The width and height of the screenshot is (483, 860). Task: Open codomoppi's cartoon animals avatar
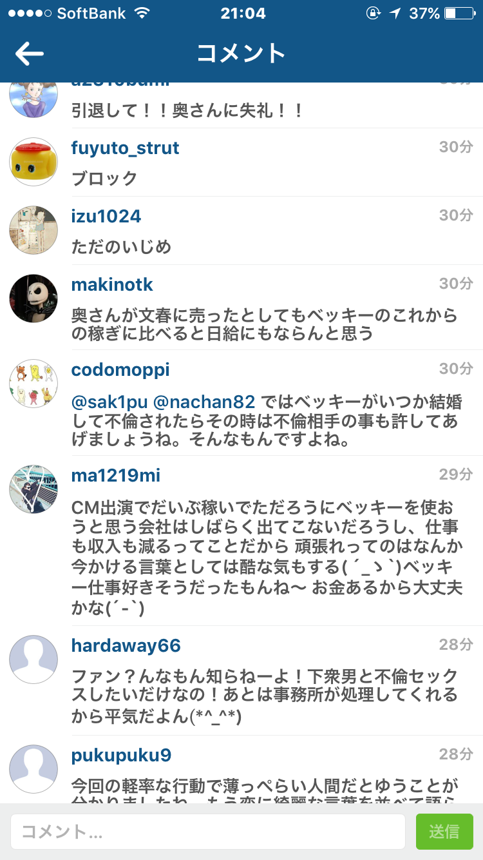tap(33, 384)
